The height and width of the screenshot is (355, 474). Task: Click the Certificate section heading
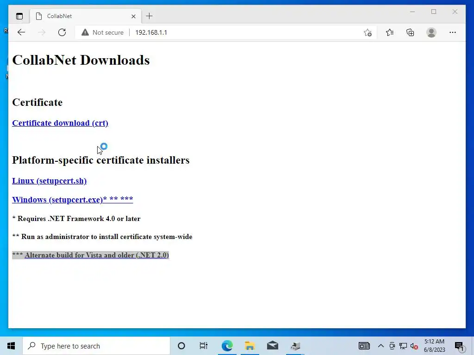click(37, 102)
